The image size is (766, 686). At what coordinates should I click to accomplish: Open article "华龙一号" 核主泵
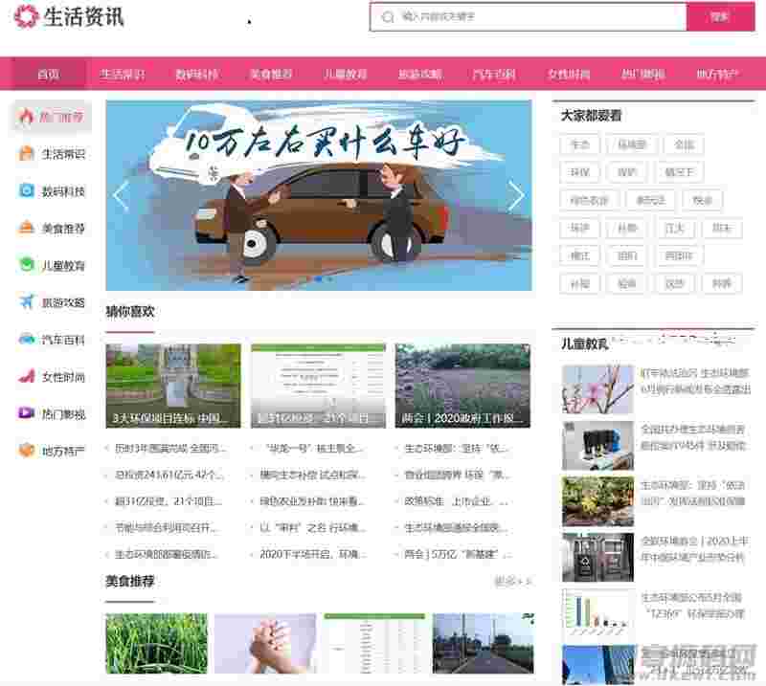(x=312, y=448)
